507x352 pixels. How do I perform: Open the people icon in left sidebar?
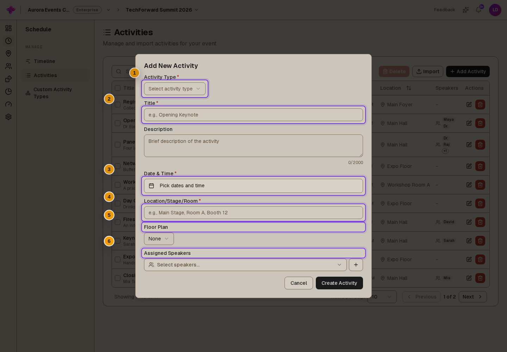[x=8, y=66]
